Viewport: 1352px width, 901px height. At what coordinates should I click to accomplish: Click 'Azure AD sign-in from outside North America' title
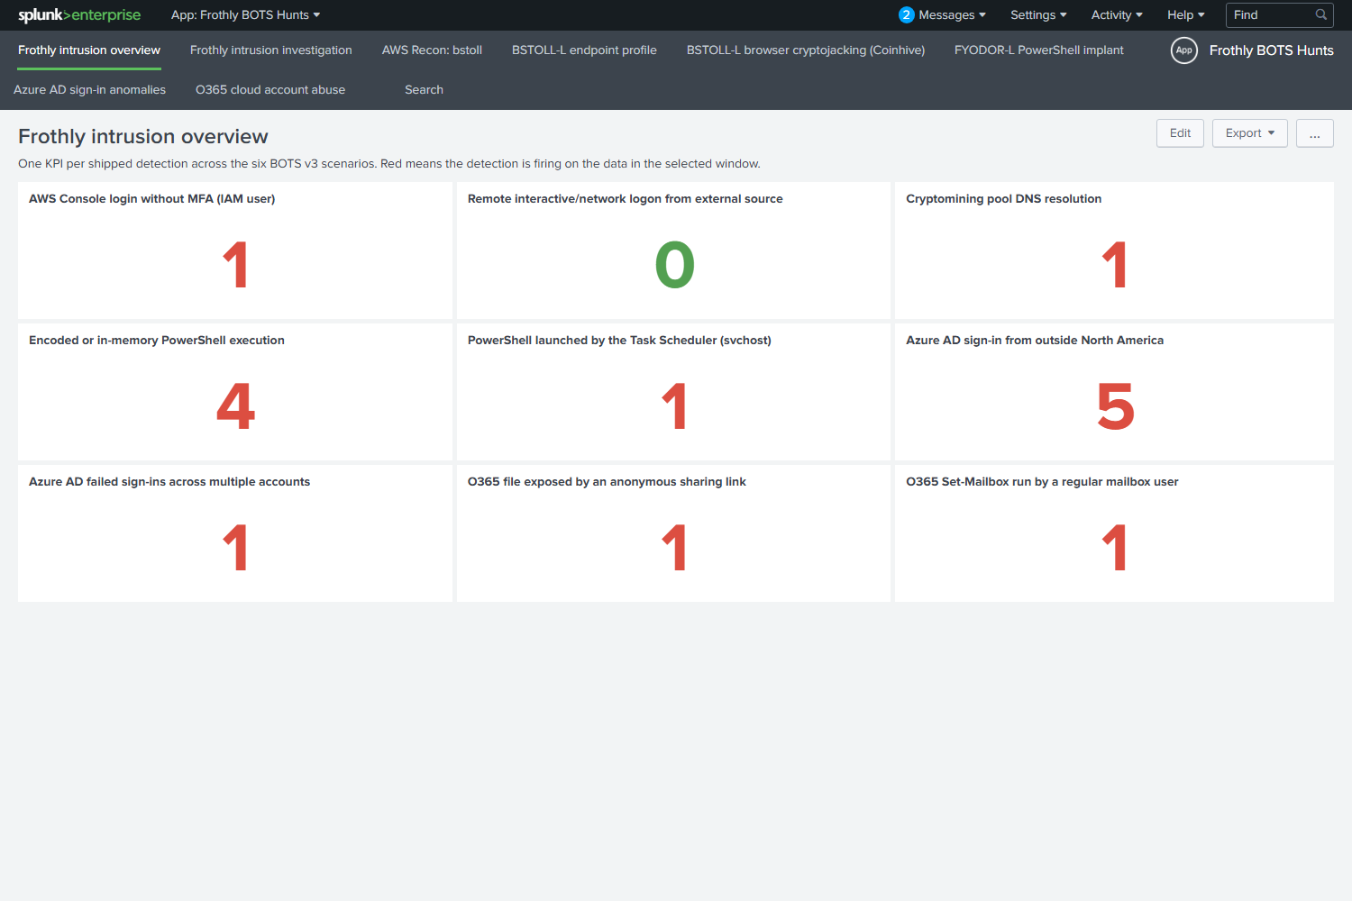coord(1035,341)
